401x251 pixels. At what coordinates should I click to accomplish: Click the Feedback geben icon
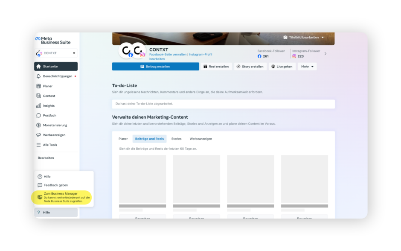(x=40, y=185)
